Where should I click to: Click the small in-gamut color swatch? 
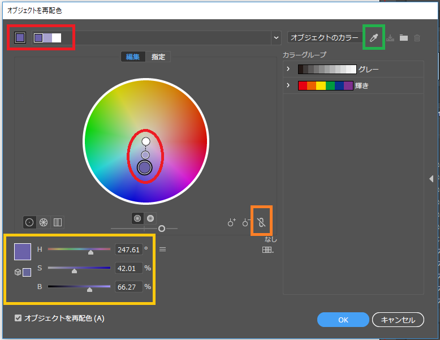tap(27, 272)
